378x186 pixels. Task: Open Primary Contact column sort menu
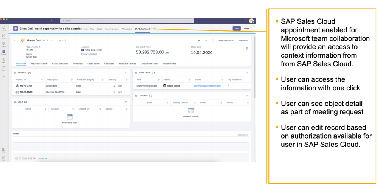194,102
